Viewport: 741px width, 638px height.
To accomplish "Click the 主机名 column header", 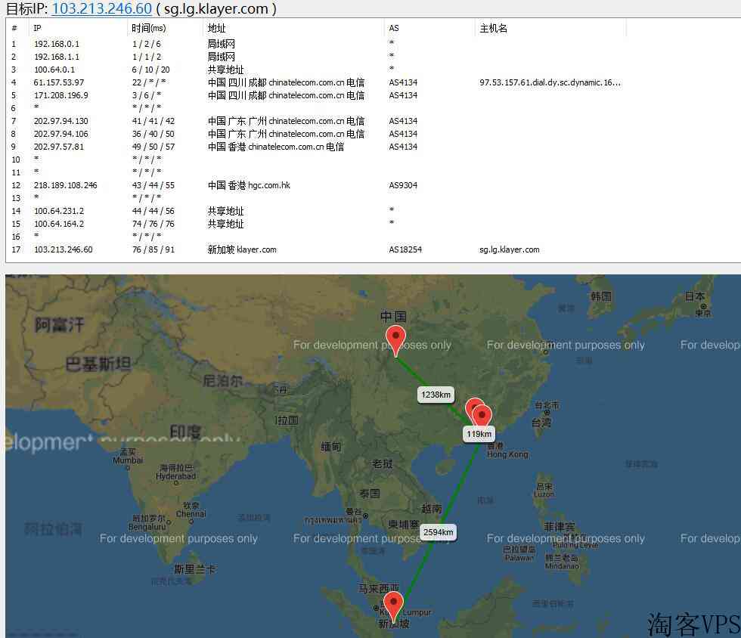I will (x=493, y=28).
